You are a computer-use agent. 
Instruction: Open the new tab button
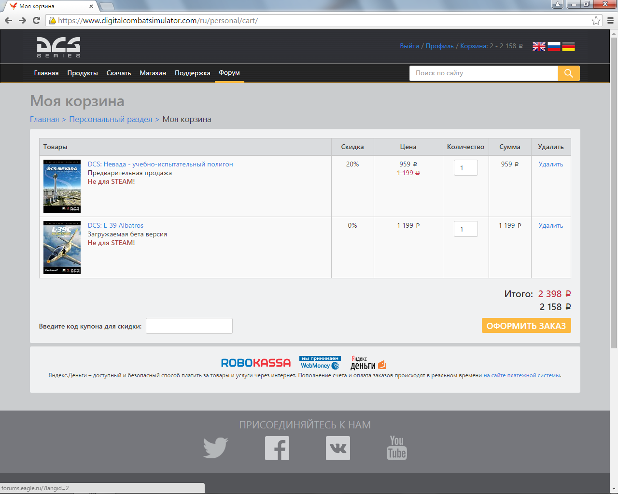pos(107,6)
